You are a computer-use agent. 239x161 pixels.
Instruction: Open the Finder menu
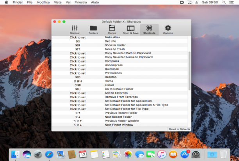(18, 2)
